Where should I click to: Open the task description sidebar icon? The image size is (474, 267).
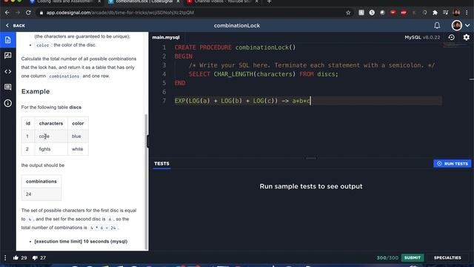click(x=8, y=40)
